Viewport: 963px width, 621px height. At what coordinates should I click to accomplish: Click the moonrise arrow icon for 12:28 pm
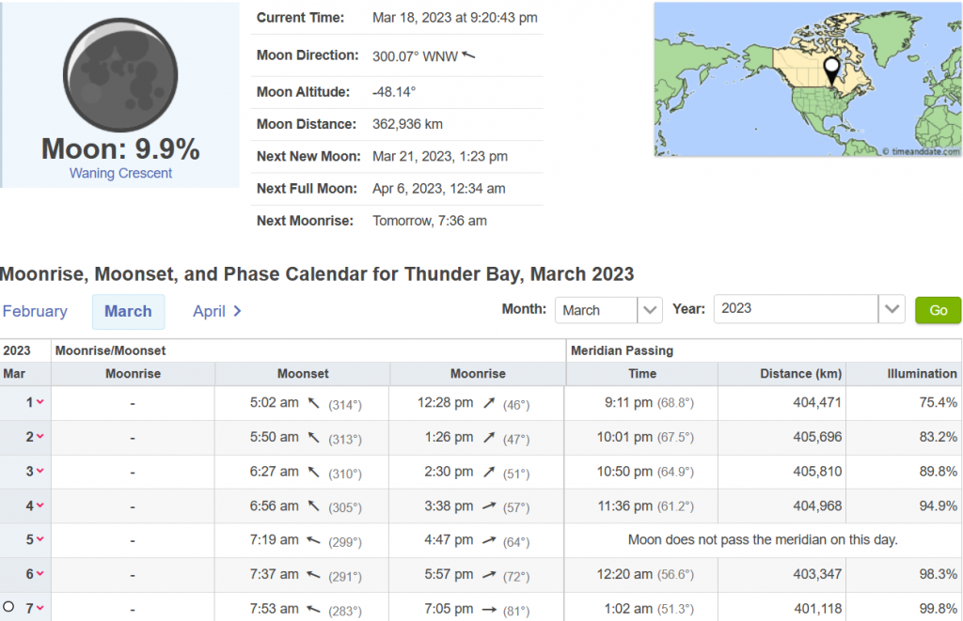[x=489, y=403]
